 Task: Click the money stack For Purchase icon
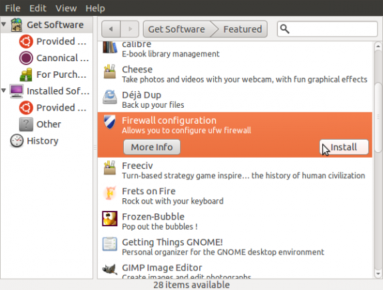(x=26, y=74)
